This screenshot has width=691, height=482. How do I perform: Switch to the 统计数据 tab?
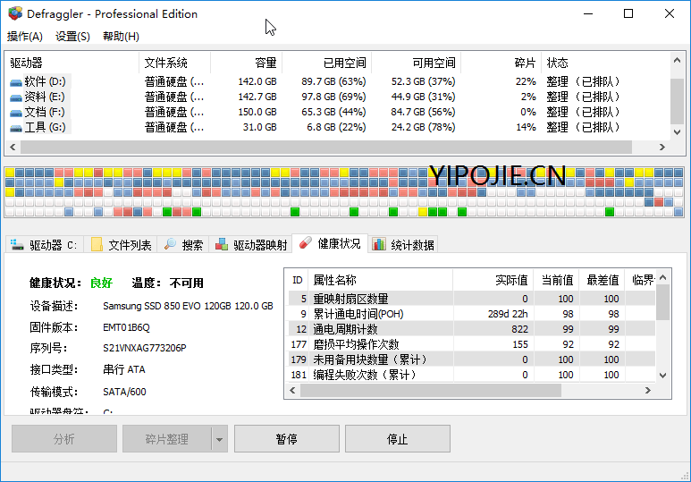coord(403,245)
